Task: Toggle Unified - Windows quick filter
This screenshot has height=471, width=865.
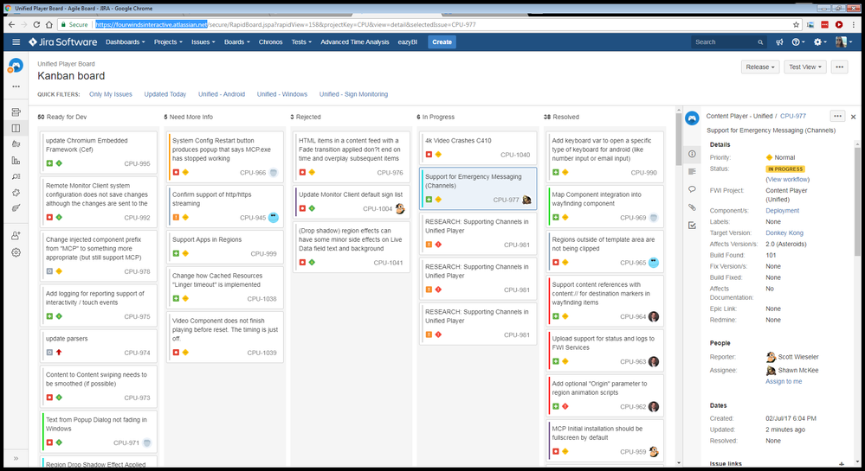Action: pos(282,94)
